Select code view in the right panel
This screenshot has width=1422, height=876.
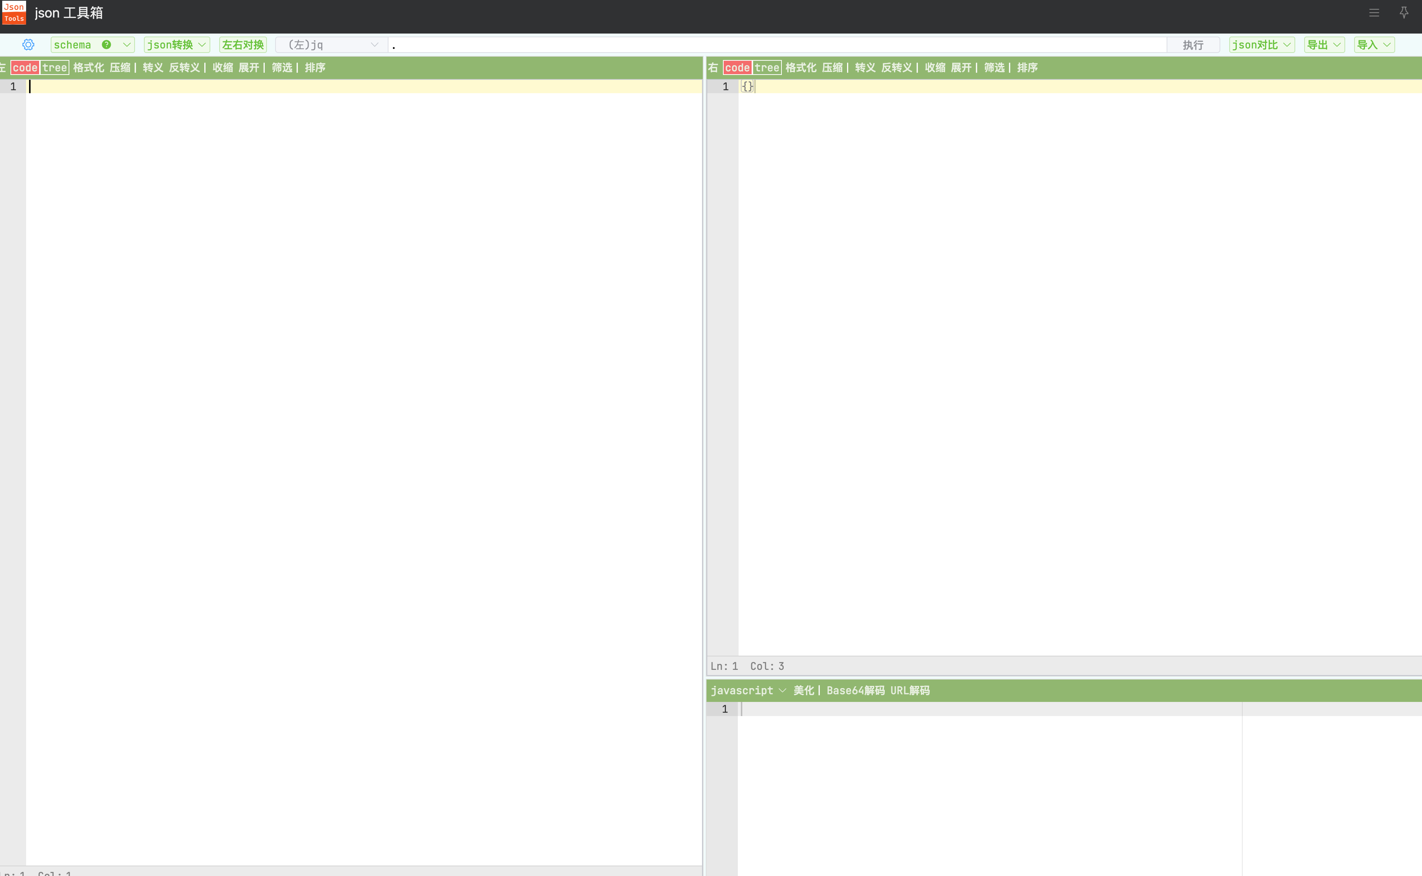pyautogui.click(x=737, y=68)
